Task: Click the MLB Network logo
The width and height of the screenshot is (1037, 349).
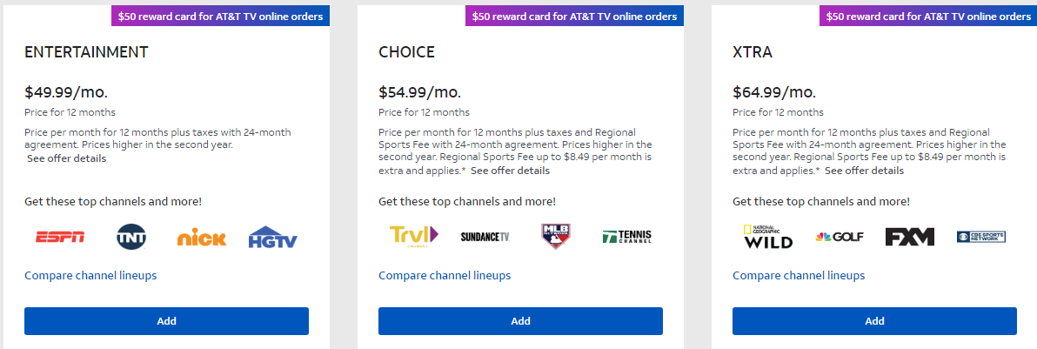Action: pos(555,236)
